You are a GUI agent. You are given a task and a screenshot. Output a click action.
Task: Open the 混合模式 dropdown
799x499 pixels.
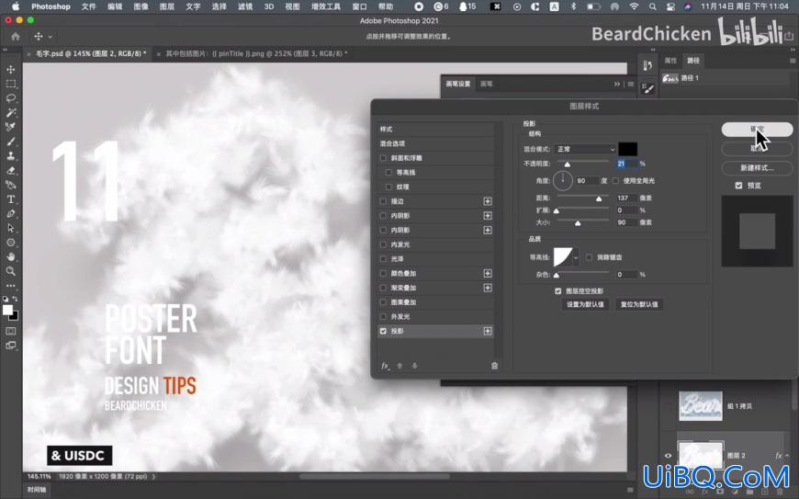click(586, 150)
